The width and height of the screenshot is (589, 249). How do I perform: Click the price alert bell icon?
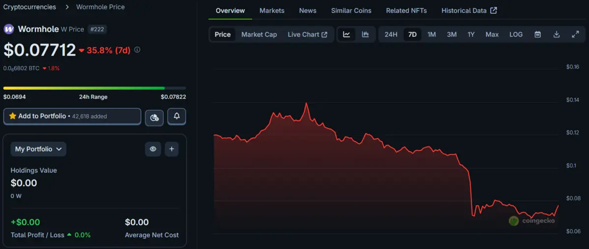tap(177, 117)
